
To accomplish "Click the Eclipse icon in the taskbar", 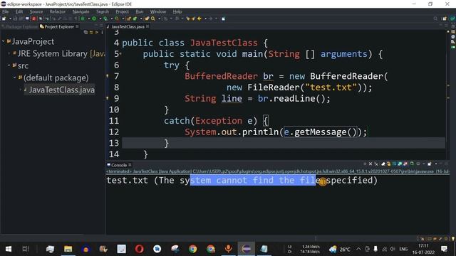I will [x=246, y=249].
